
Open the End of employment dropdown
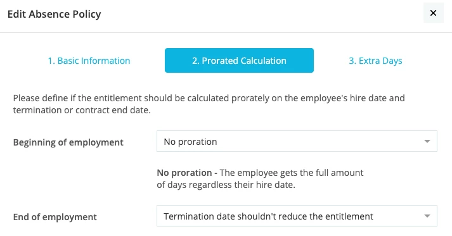pos(297,216)
